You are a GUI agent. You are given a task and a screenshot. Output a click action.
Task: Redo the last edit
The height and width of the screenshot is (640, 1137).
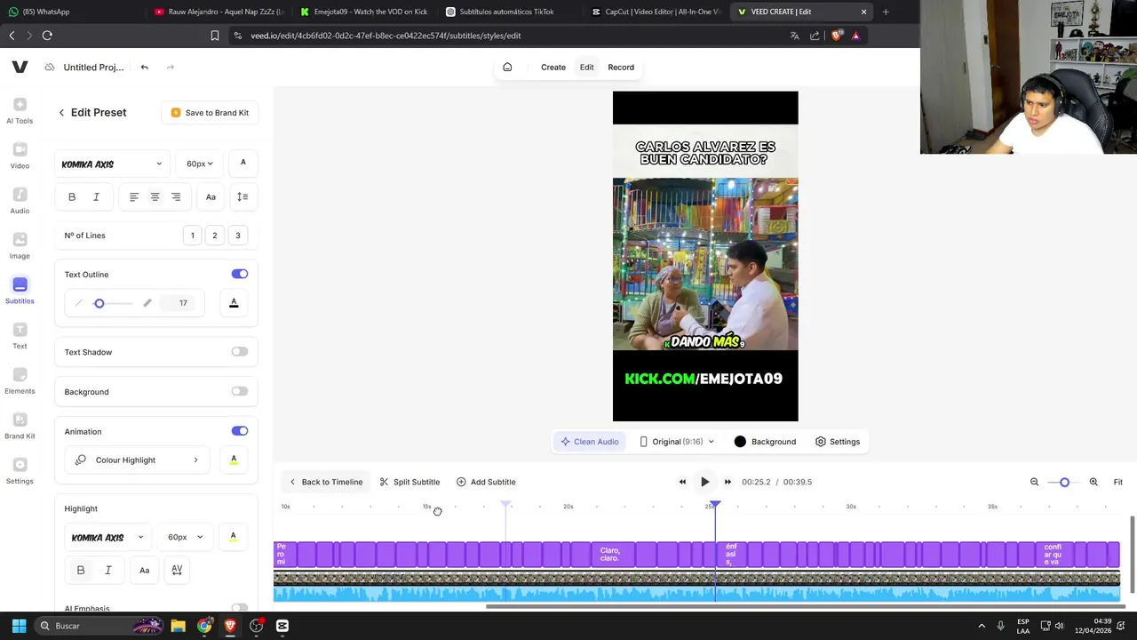(x=171, y=67)
